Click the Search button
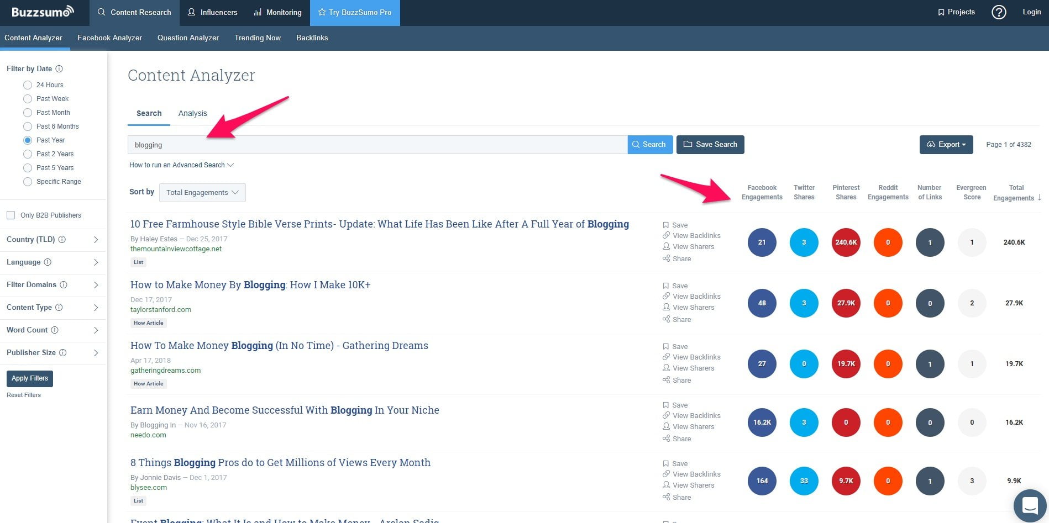Image resolution: width=1049 pixels, height=523 pixels. pos(650,144)
